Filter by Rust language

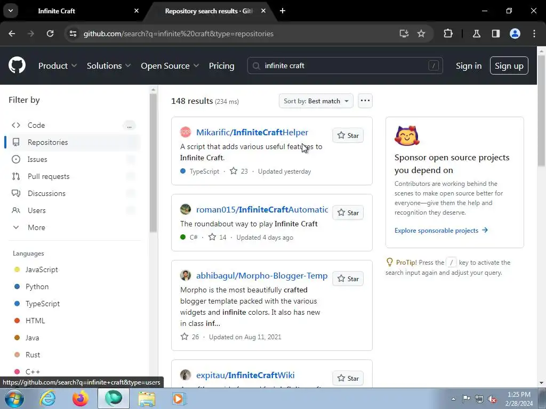(33, 355)
